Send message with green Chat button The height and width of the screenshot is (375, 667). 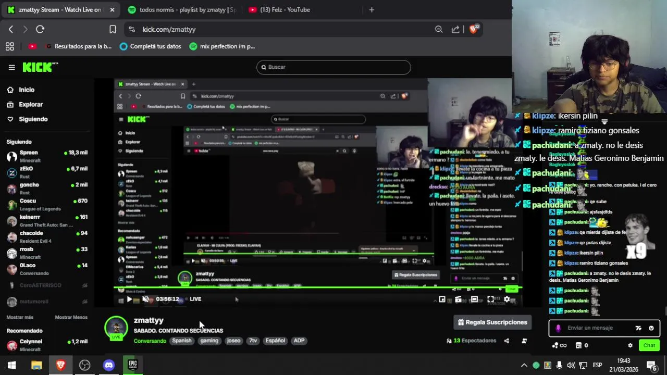click(x=649, y=345)
